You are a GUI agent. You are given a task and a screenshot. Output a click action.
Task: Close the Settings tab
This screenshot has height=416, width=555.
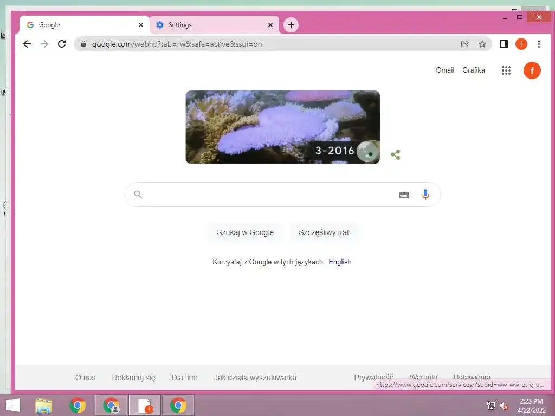tap(270, 25)
